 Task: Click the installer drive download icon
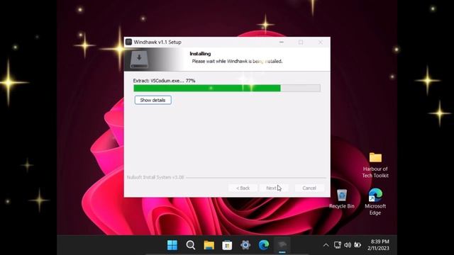pyautogui.click(x=139, y=59)
